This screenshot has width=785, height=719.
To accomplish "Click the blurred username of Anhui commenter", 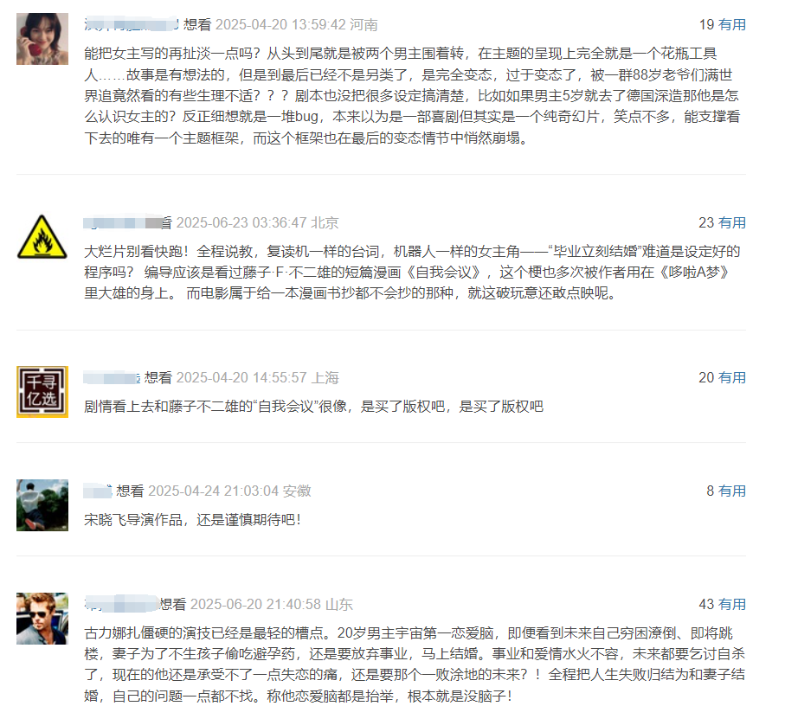I will point(98,491).
